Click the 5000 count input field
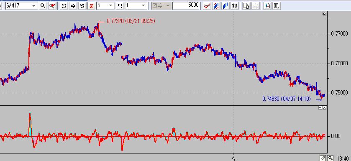 (x=186, y=6)
